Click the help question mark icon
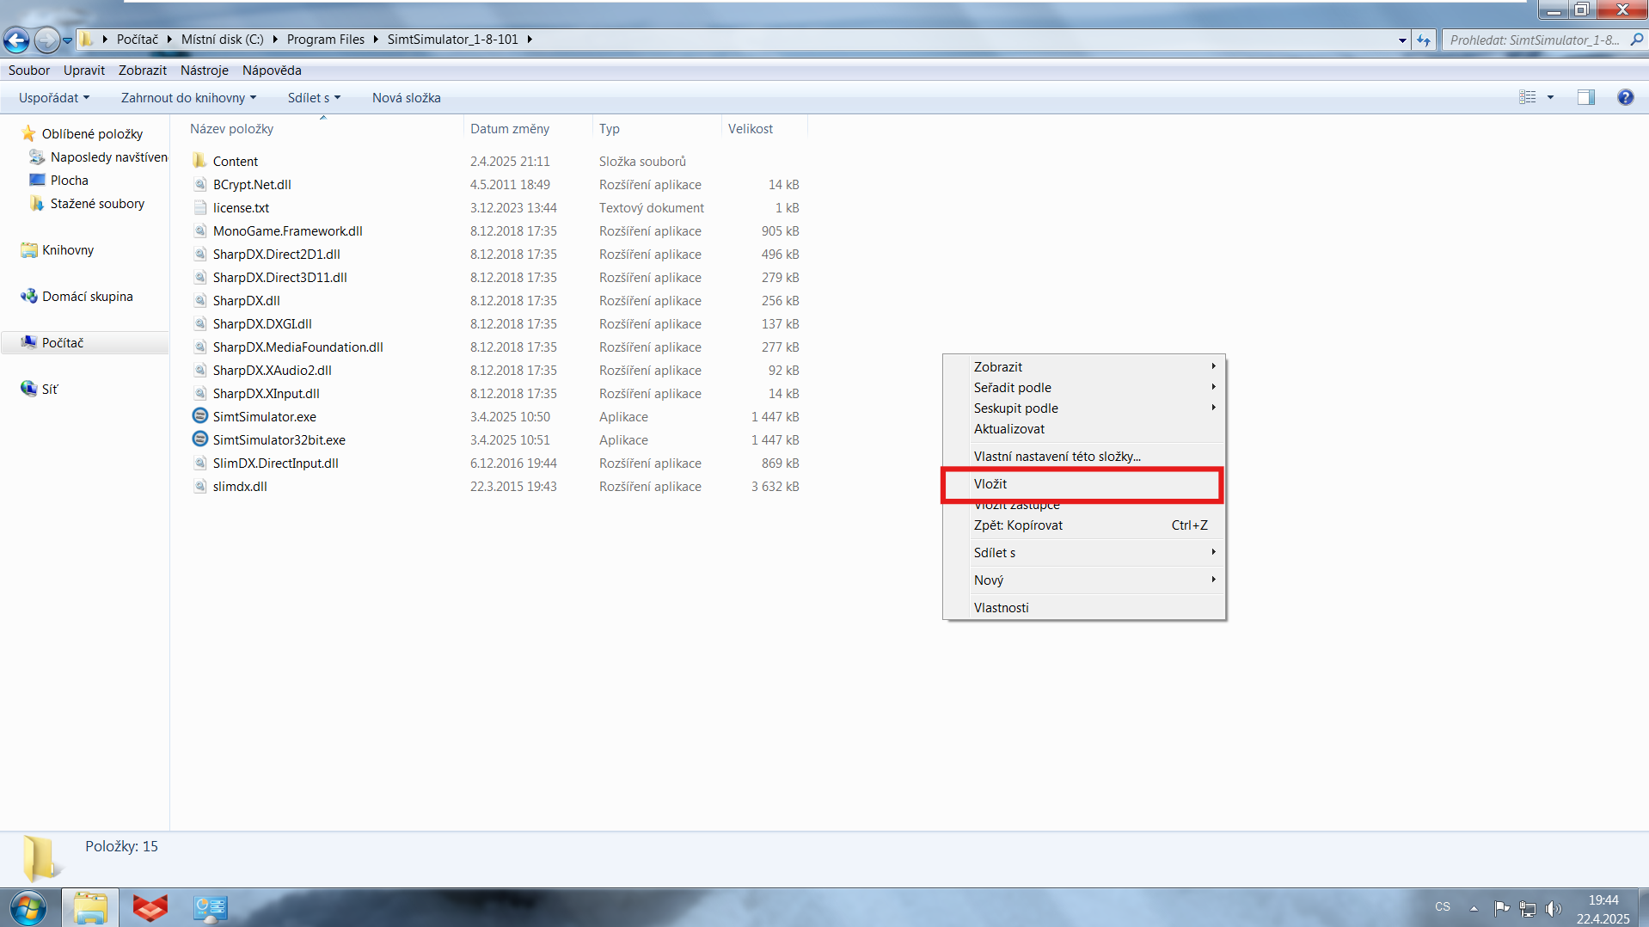Viewport: 1649px width, 927px height. click(1624, 97)
